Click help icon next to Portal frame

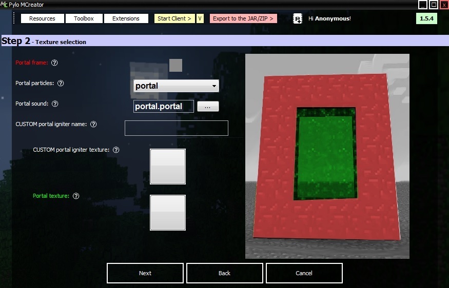(54, 63)
